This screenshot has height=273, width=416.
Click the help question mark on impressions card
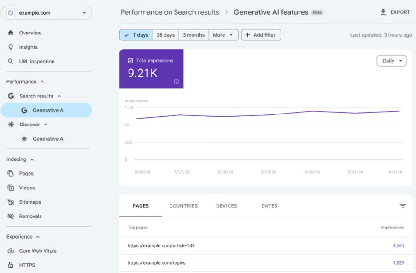(x=176, y=81)
